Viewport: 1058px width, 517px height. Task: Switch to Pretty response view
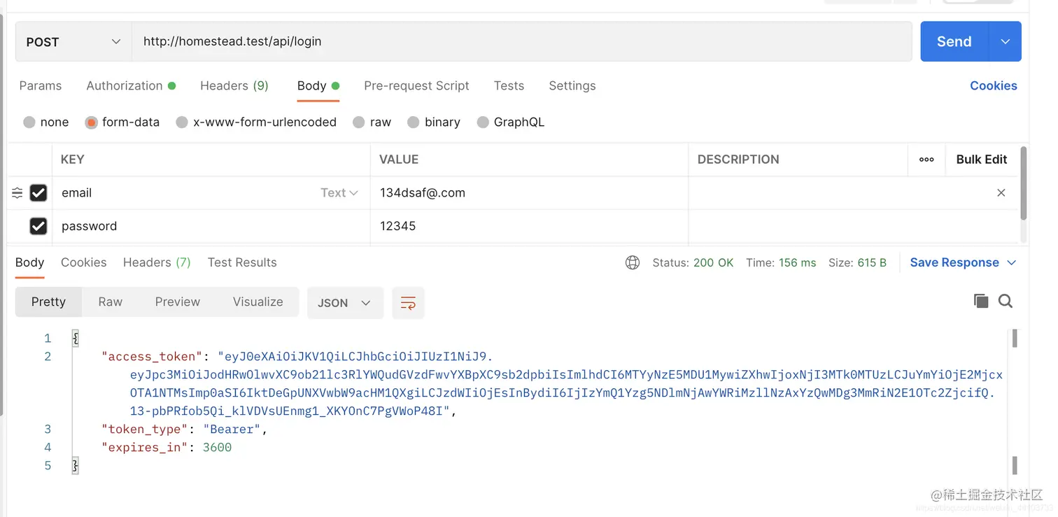pos(48,302)
